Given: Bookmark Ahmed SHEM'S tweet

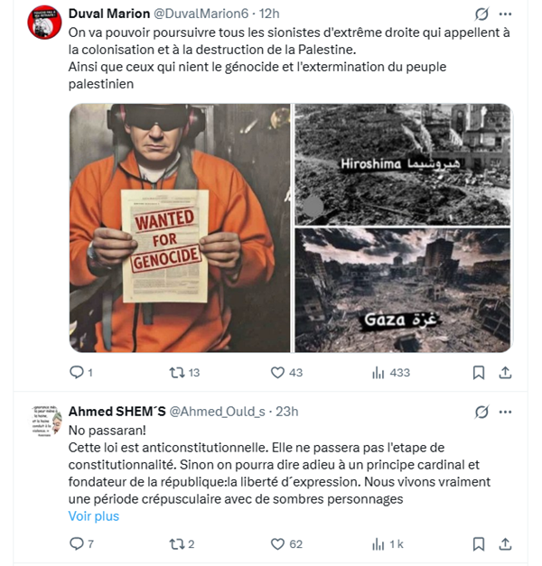Looking at the screenshot, I should [479, 544].
